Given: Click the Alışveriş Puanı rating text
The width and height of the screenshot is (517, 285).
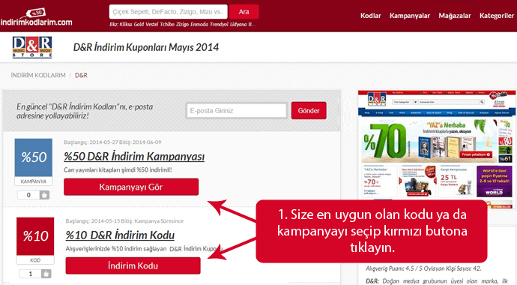Looking at the screenshot, I should [x=423, y=268].
